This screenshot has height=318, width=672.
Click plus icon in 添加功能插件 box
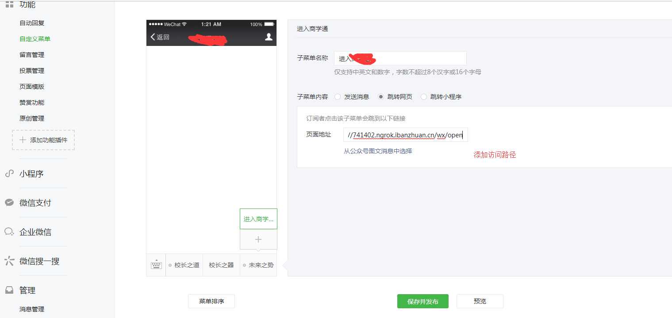23,140
